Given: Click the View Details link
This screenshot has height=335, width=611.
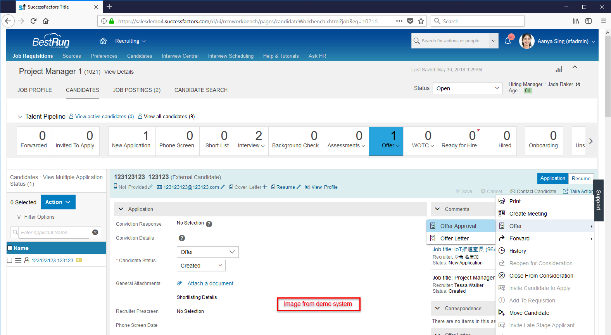Looking at the screenshot, I should (x=119, y=72).
